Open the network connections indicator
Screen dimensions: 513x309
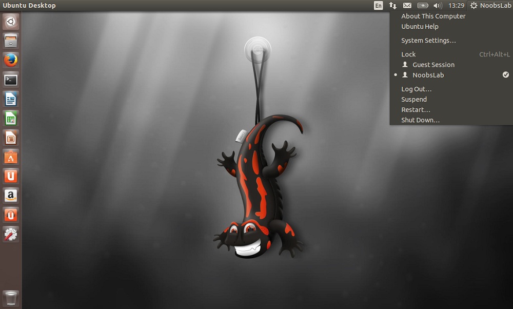click(x=392, y=5)
